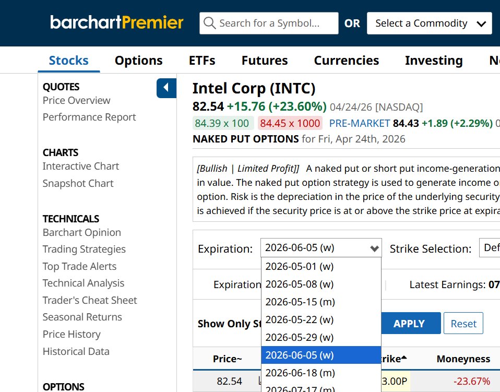Switch to the Futures tab
The height and width of the screenshot is (392, 500).
pos(264,61)
